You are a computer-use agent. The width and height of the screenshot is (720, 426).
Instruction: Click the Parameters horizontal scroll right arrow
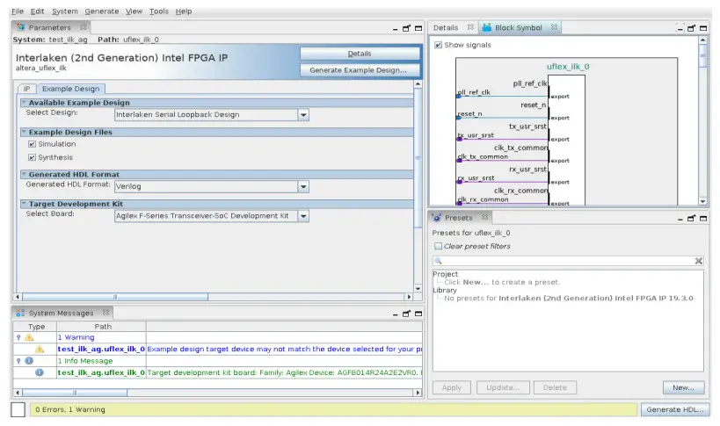click(x=409, y=297)
